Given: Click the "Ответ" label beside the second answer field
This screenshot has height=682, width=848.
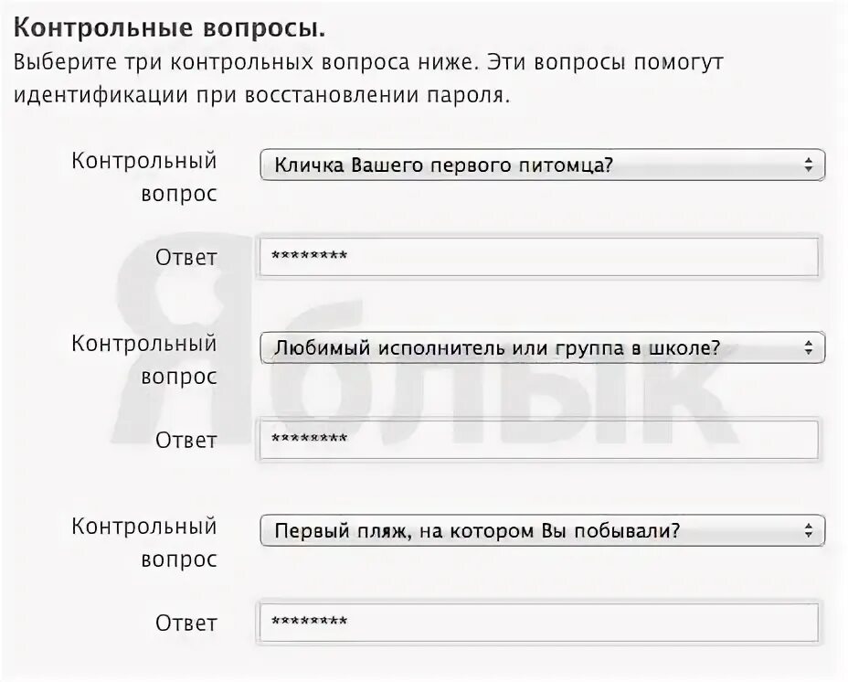Looking at the screenshot, I should (186, 441).
